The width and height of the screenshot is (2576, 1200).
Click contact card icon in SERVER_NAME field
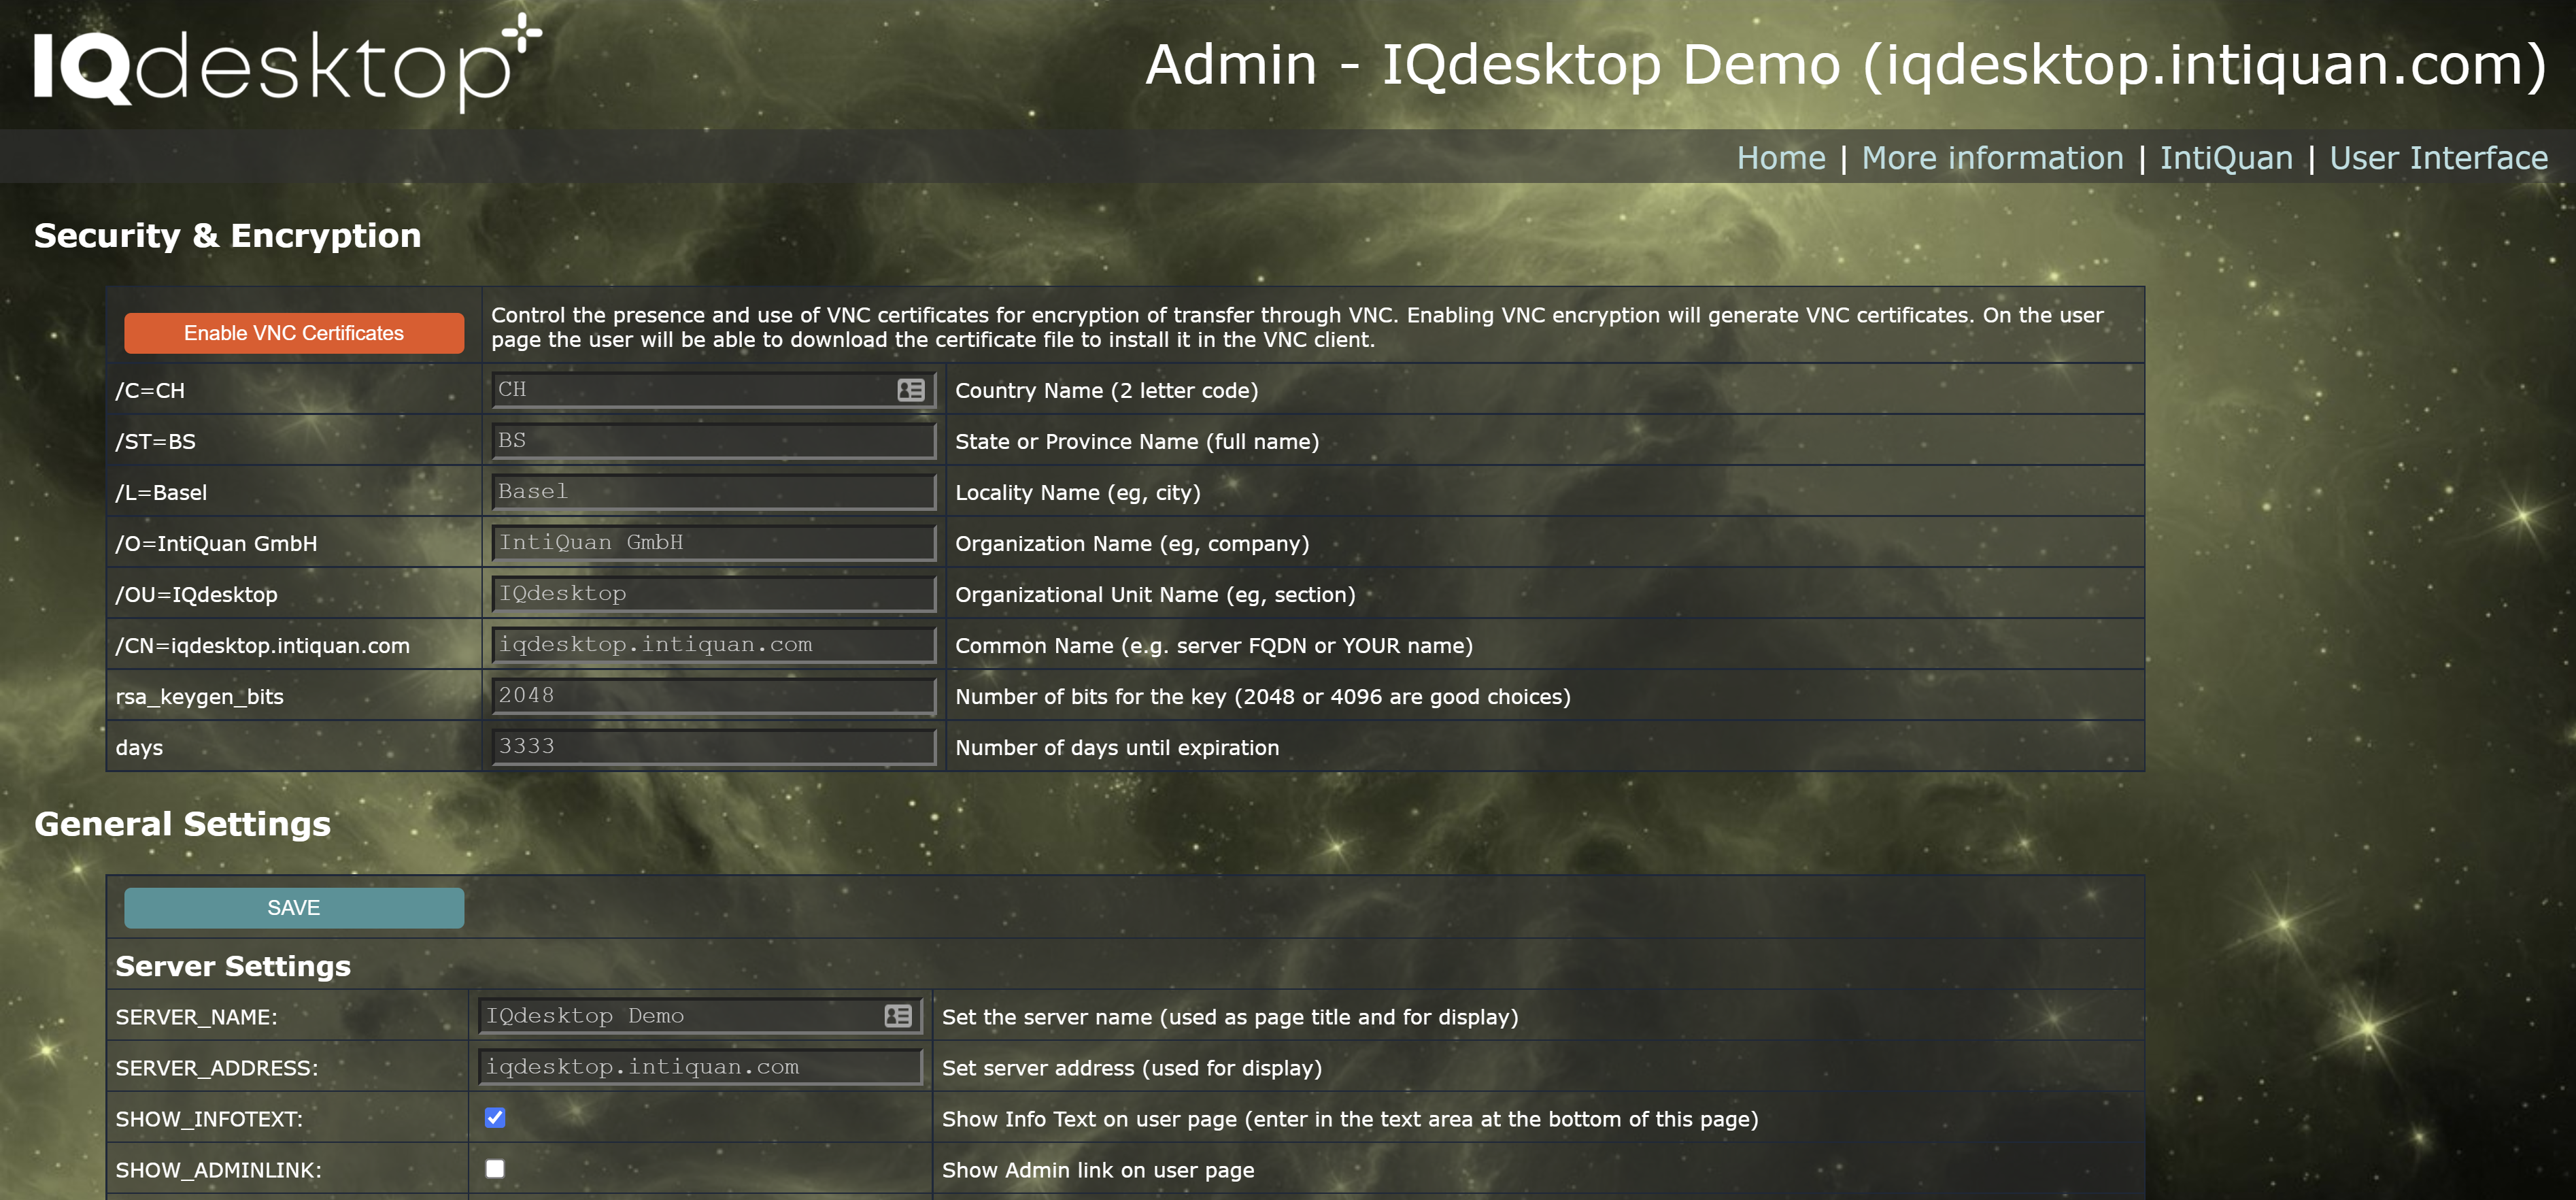point(897,1016)
